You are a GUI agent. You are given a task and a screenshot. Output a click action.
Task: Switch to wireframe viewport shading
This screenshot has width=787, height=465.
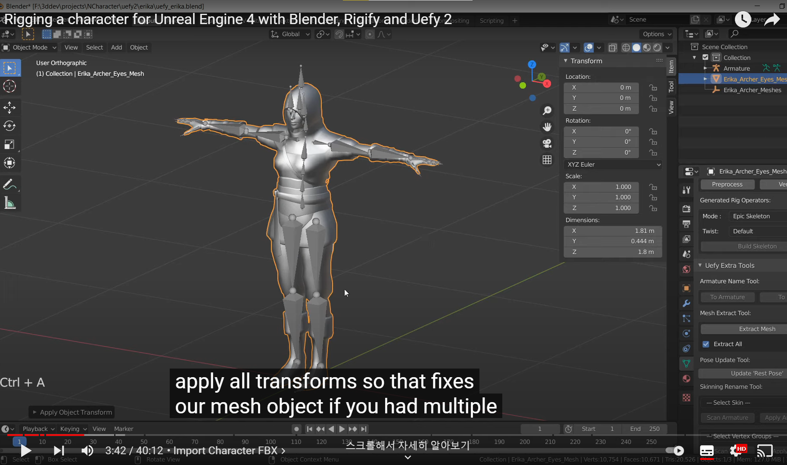pyautogui.click(x=626, y=47)
